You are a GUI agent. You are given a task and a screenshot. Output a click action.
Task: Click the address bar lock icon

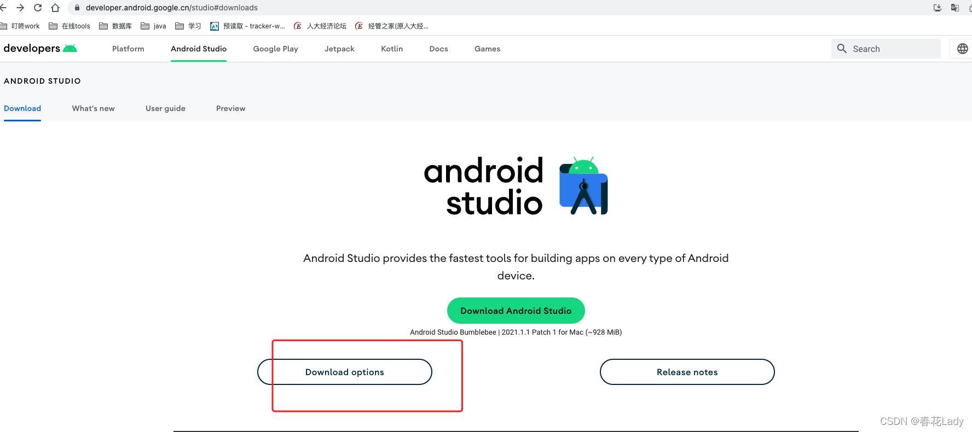click(x=77, y=8)
